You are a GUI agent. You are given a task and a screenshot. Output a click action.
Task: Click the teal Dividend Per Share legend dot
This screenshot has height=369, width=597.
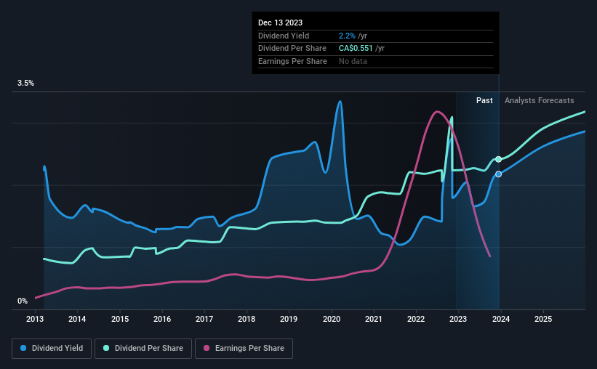pos(106,348)
